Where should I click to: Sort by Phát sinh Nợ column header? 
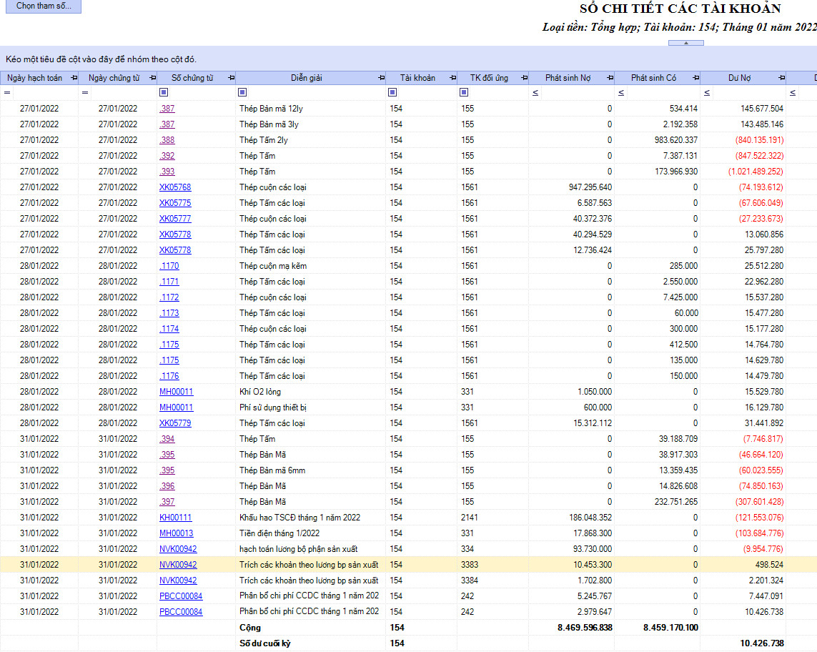pyautogui.click(x=568, y=78)
